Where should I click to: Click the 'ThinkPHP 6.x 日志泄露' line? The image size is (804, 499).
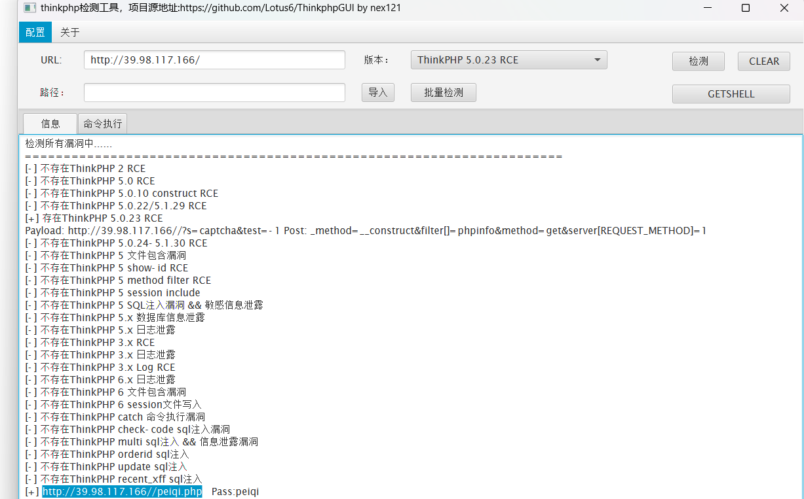point(100,380)
